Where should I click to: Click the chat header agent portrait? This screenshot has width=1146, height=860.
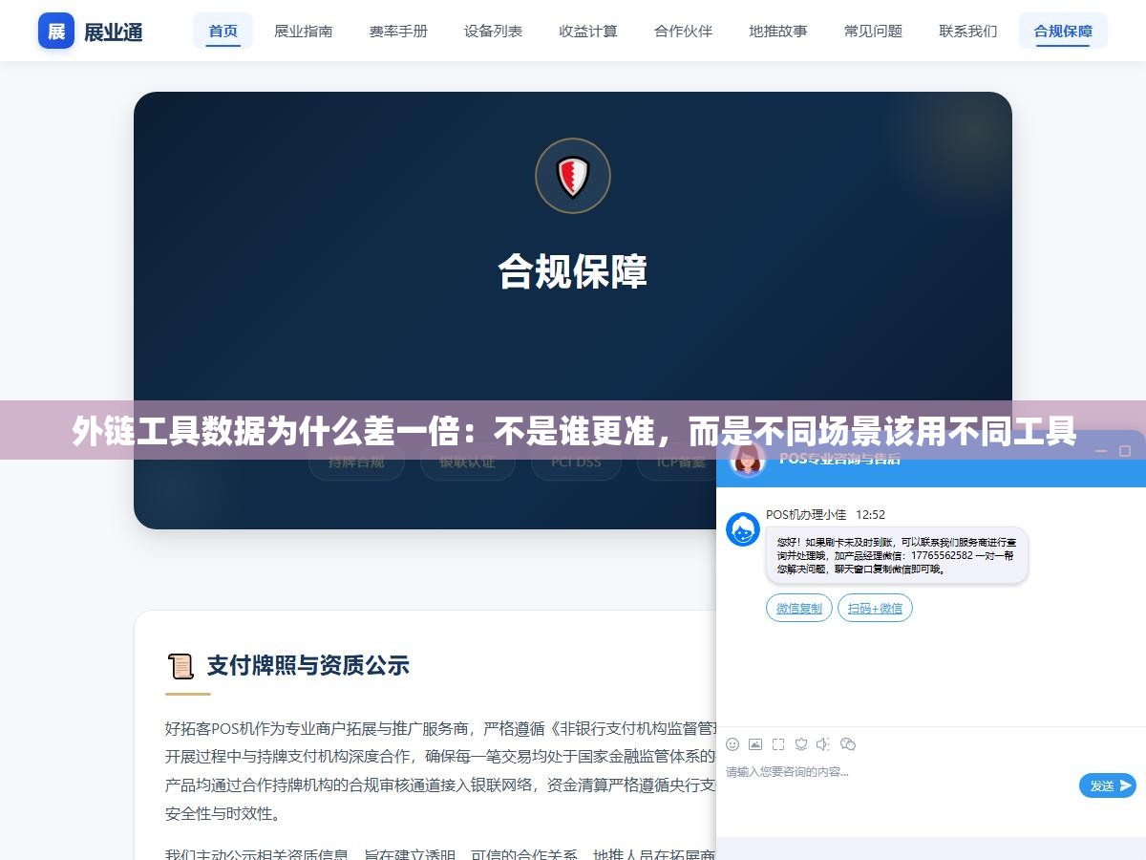(x=747, y=461)
